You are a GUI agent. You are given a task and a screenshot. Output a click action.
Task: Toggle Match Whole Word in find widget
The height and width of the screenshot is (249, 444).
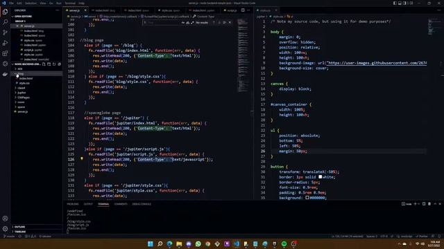coord(187,22)
